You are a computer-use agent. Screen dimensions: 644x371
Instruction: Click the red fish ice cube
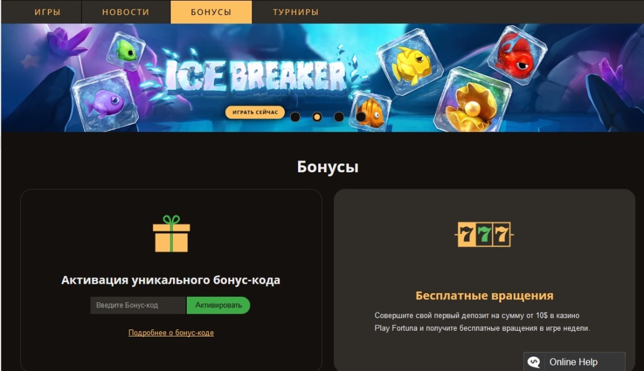pos(517,55)
